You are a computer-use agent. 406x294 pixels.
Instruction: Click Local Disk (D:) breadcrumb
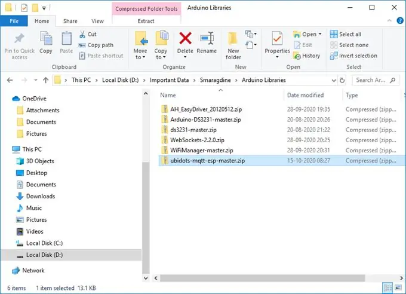click(121, 80)
